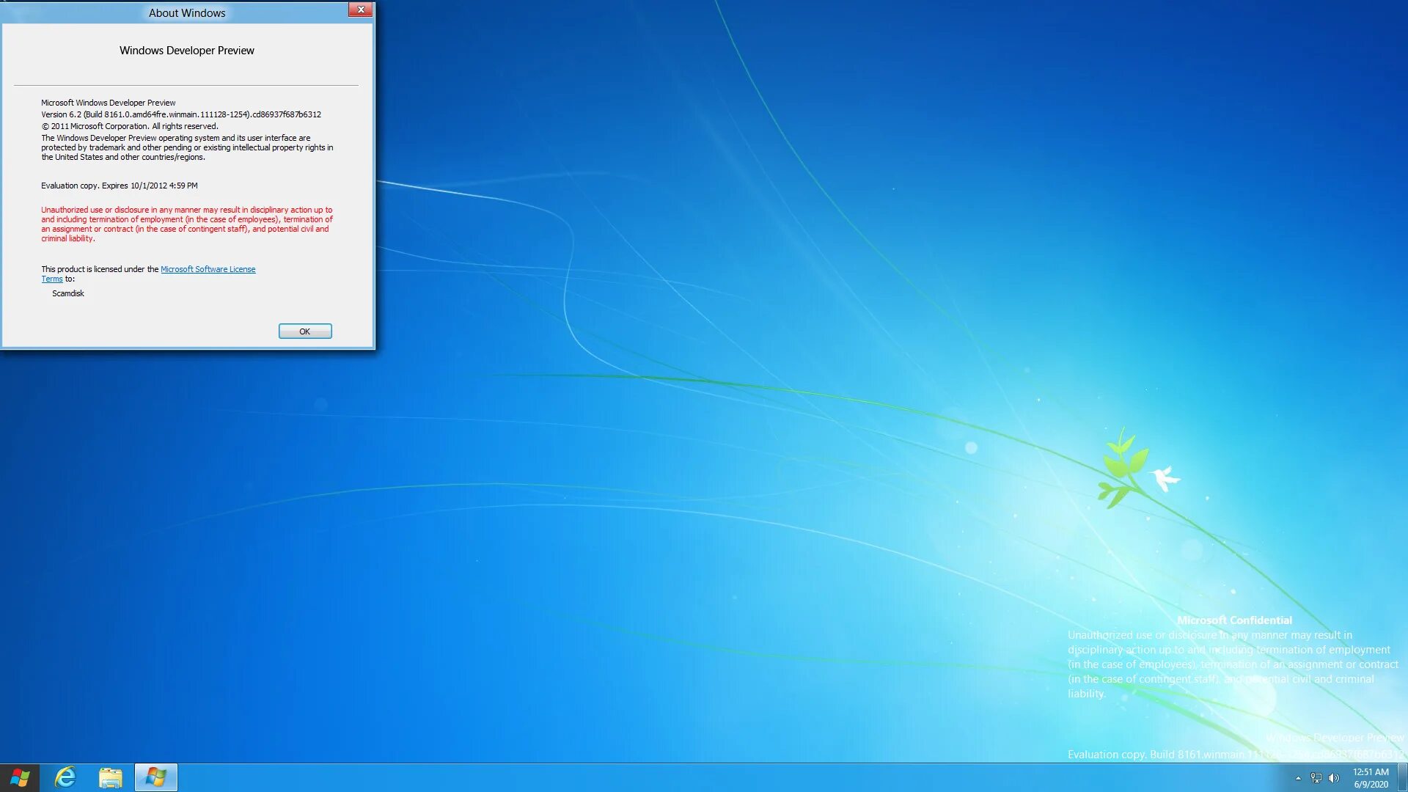Click the Show Desktop strip at taskbar edge

click(x=1404, y=777)
